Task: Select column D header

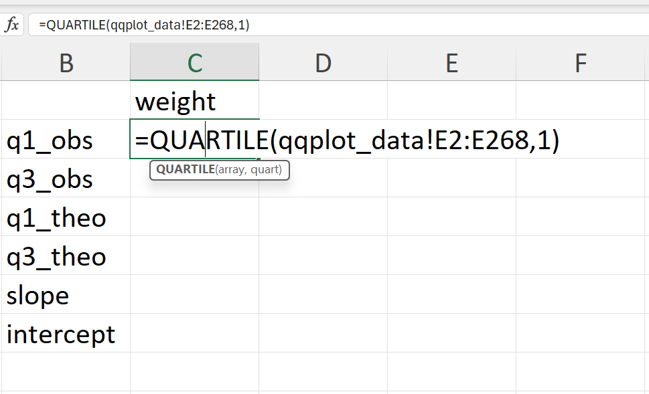Action: (x=323, y=63)
